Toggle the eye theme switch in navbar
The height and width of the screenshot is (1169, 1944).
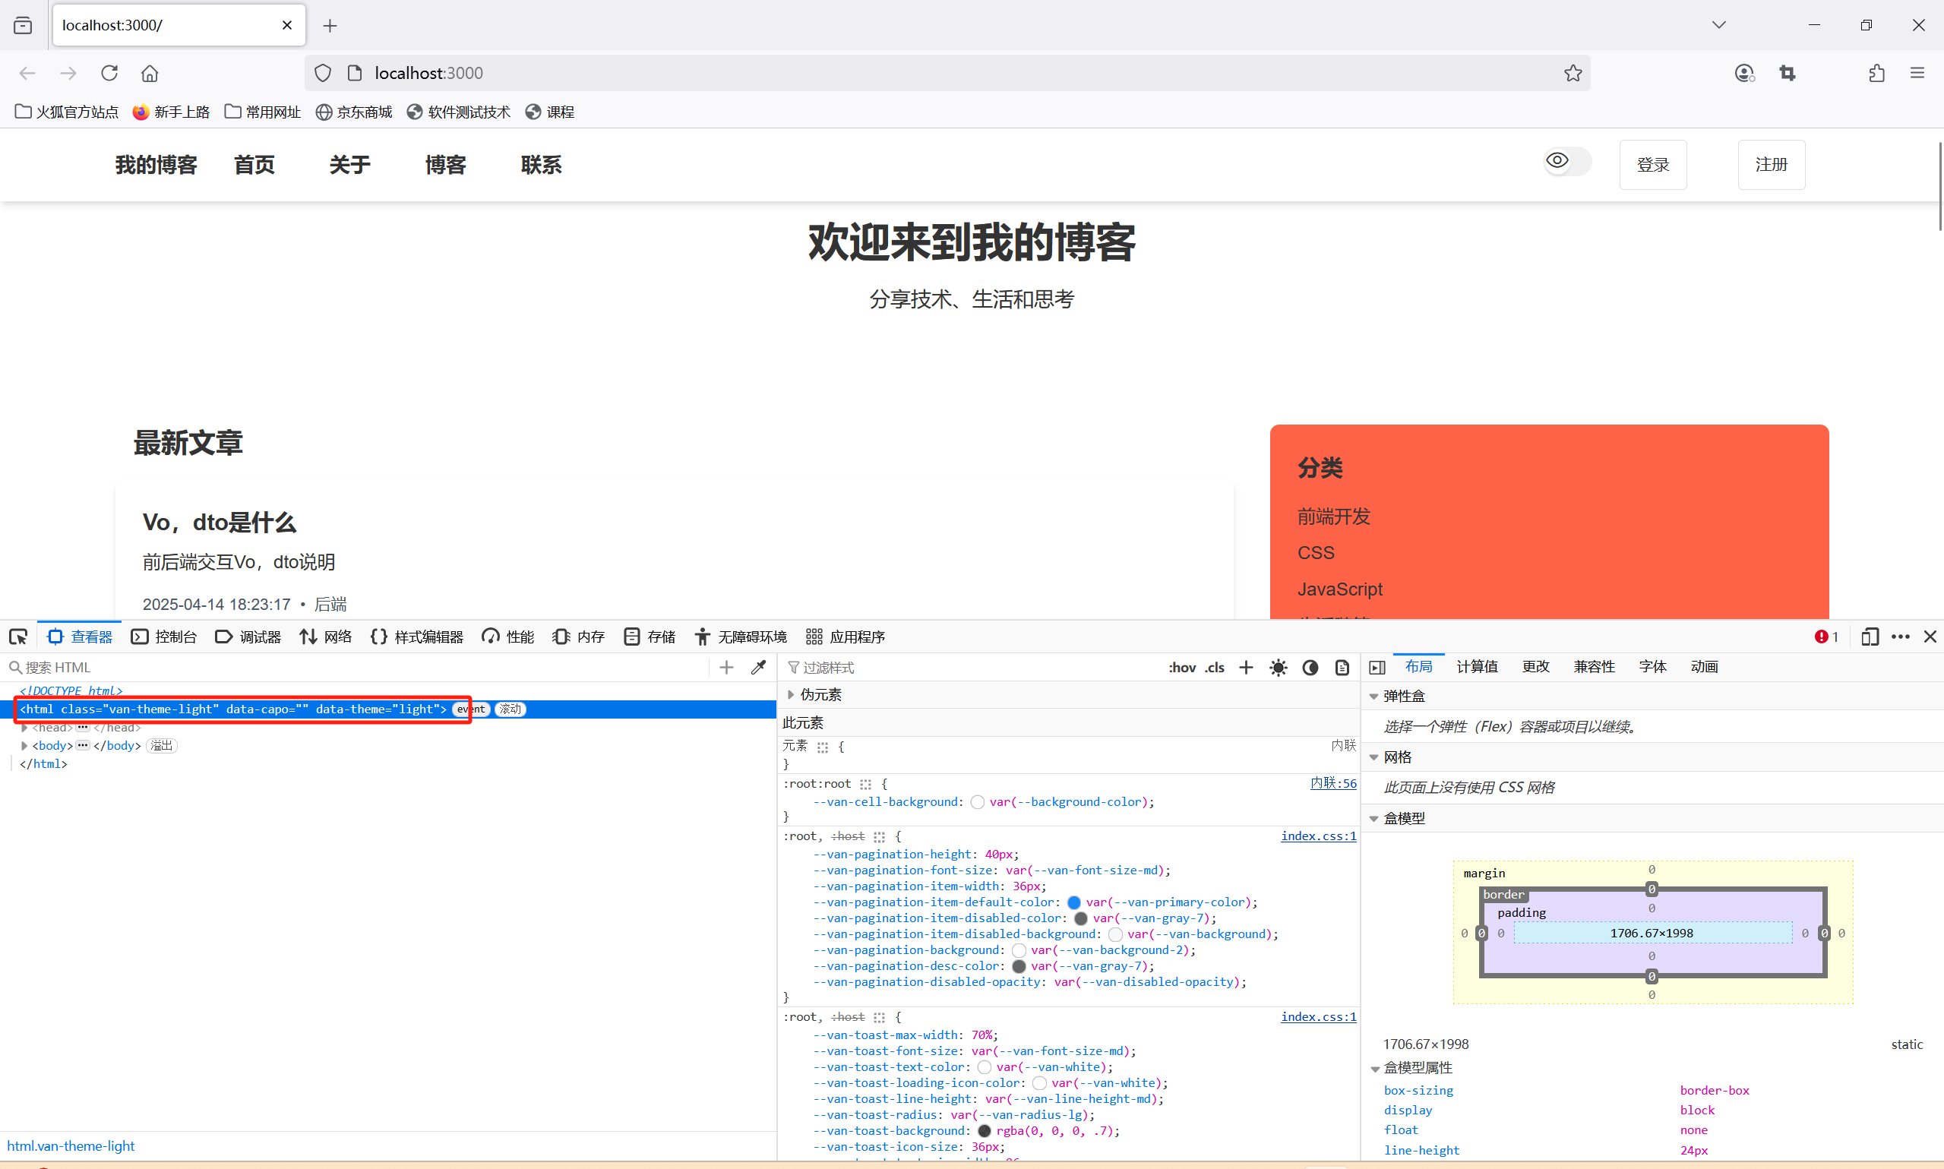[1566, 162]
